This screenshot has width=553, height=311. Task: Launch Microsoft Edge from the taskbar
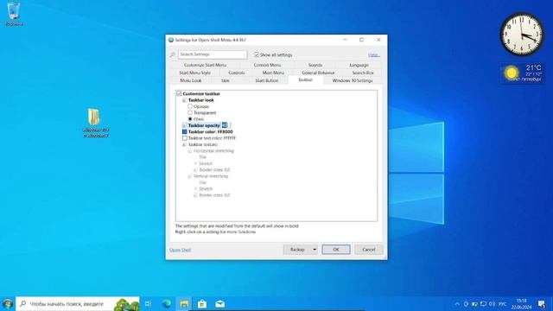pyautogui.click(x=167, y=304)
